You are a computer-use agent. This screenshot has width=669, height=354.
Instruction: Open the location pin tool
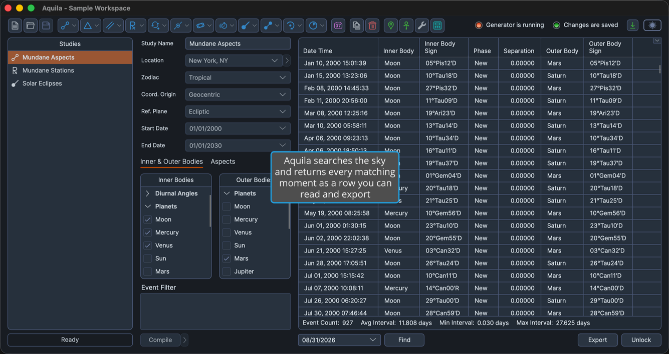[391, 25]
